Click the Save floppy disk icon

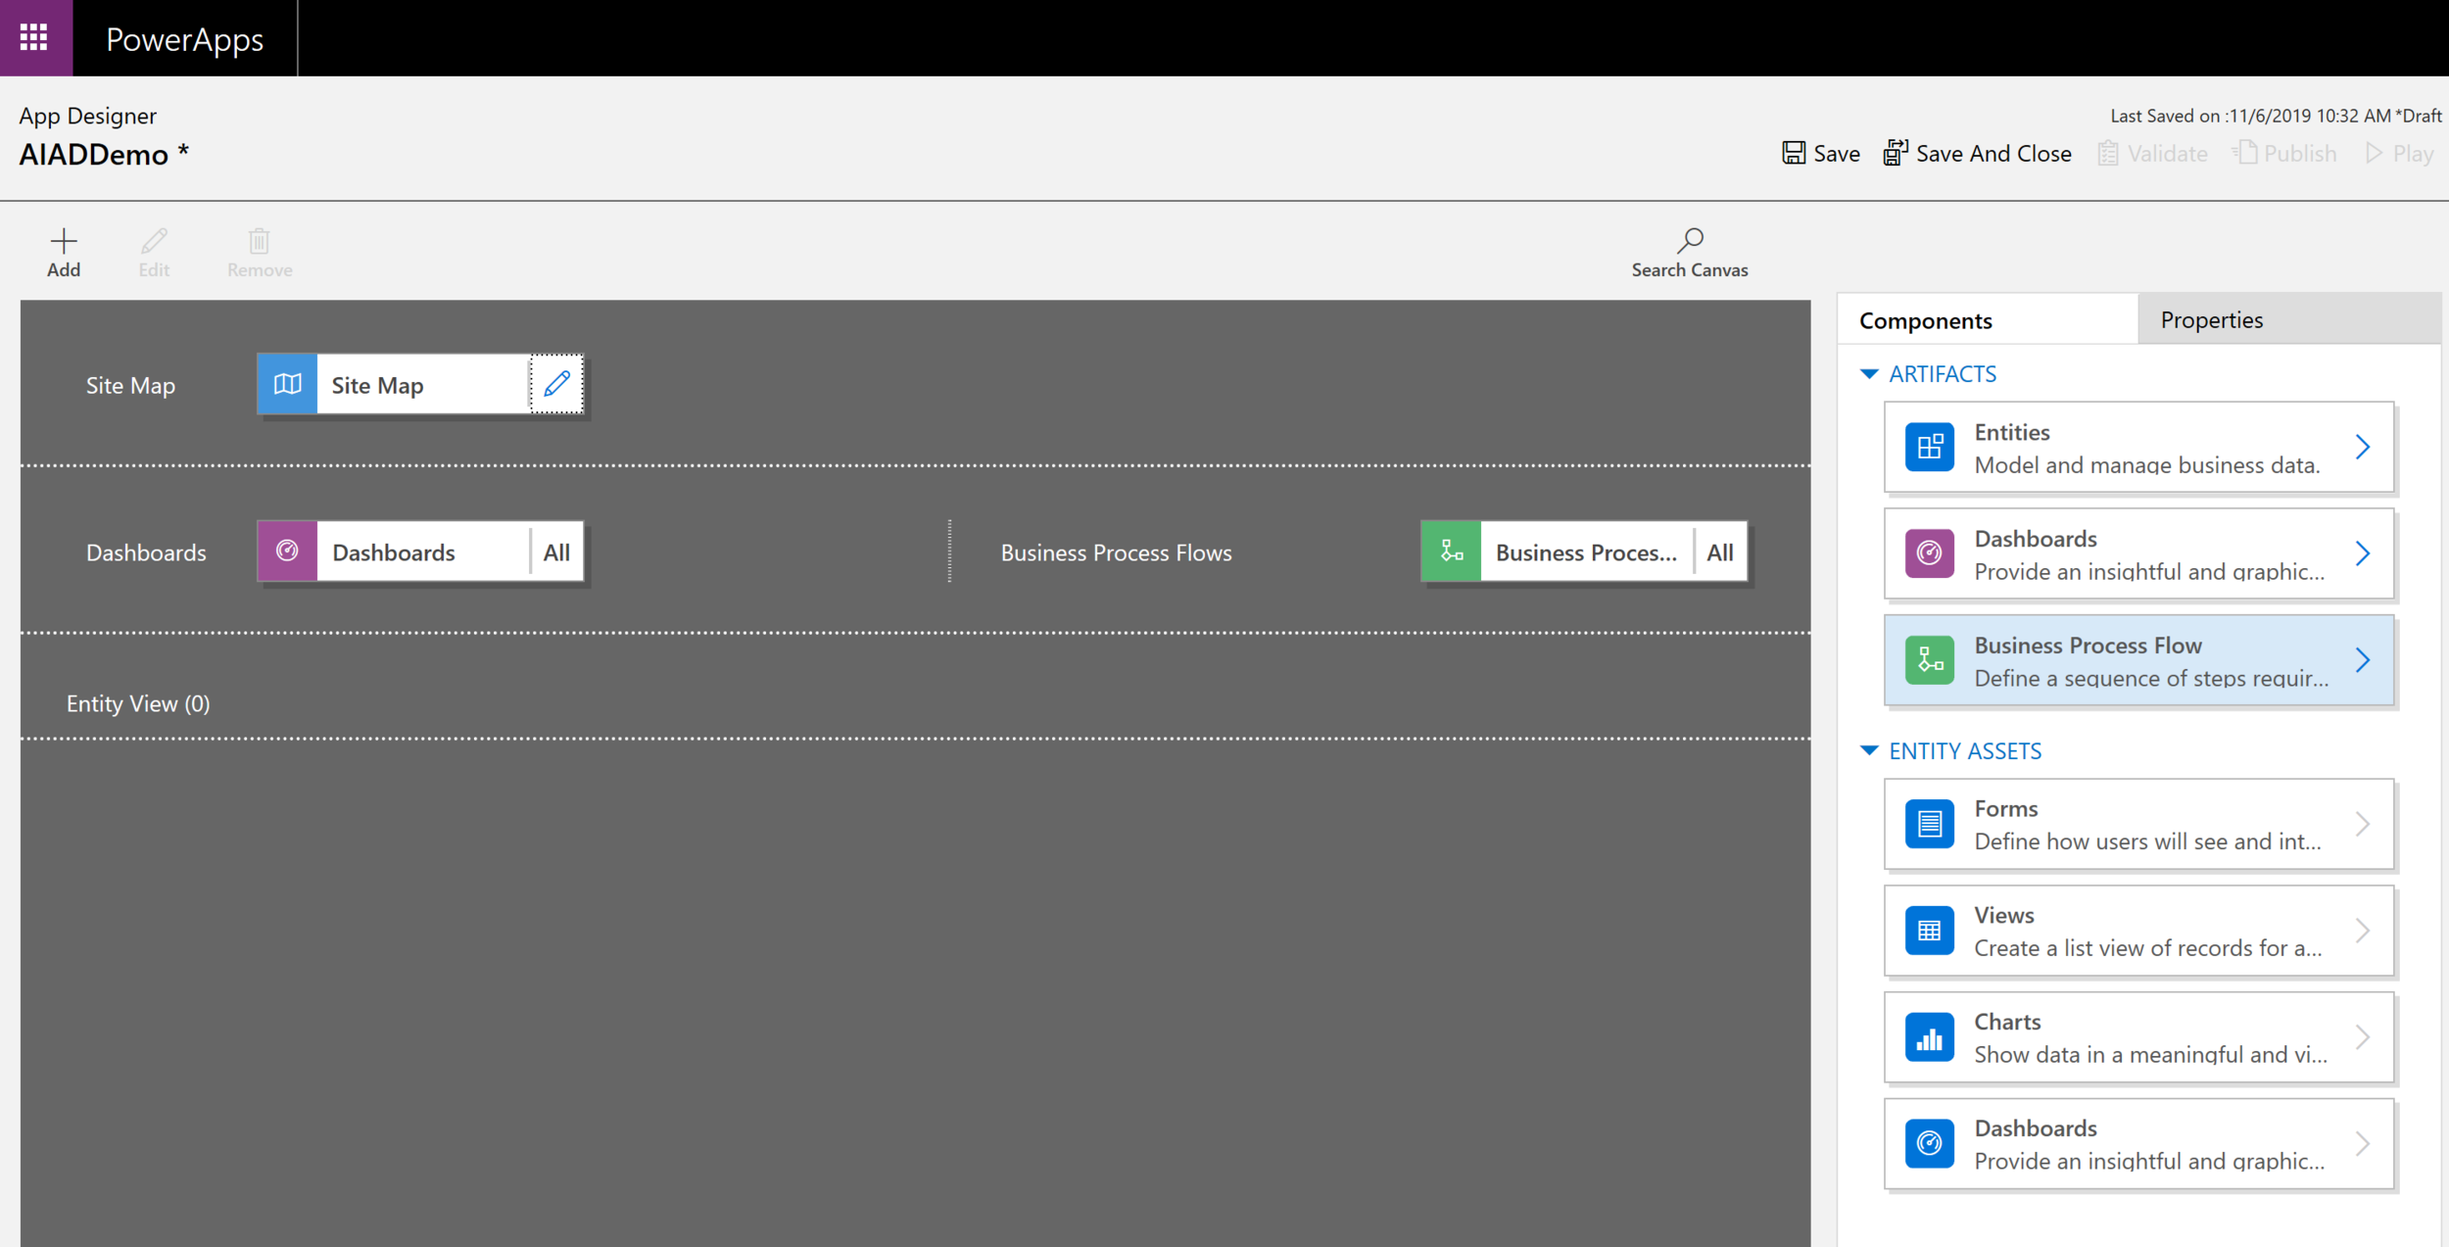1793,153
